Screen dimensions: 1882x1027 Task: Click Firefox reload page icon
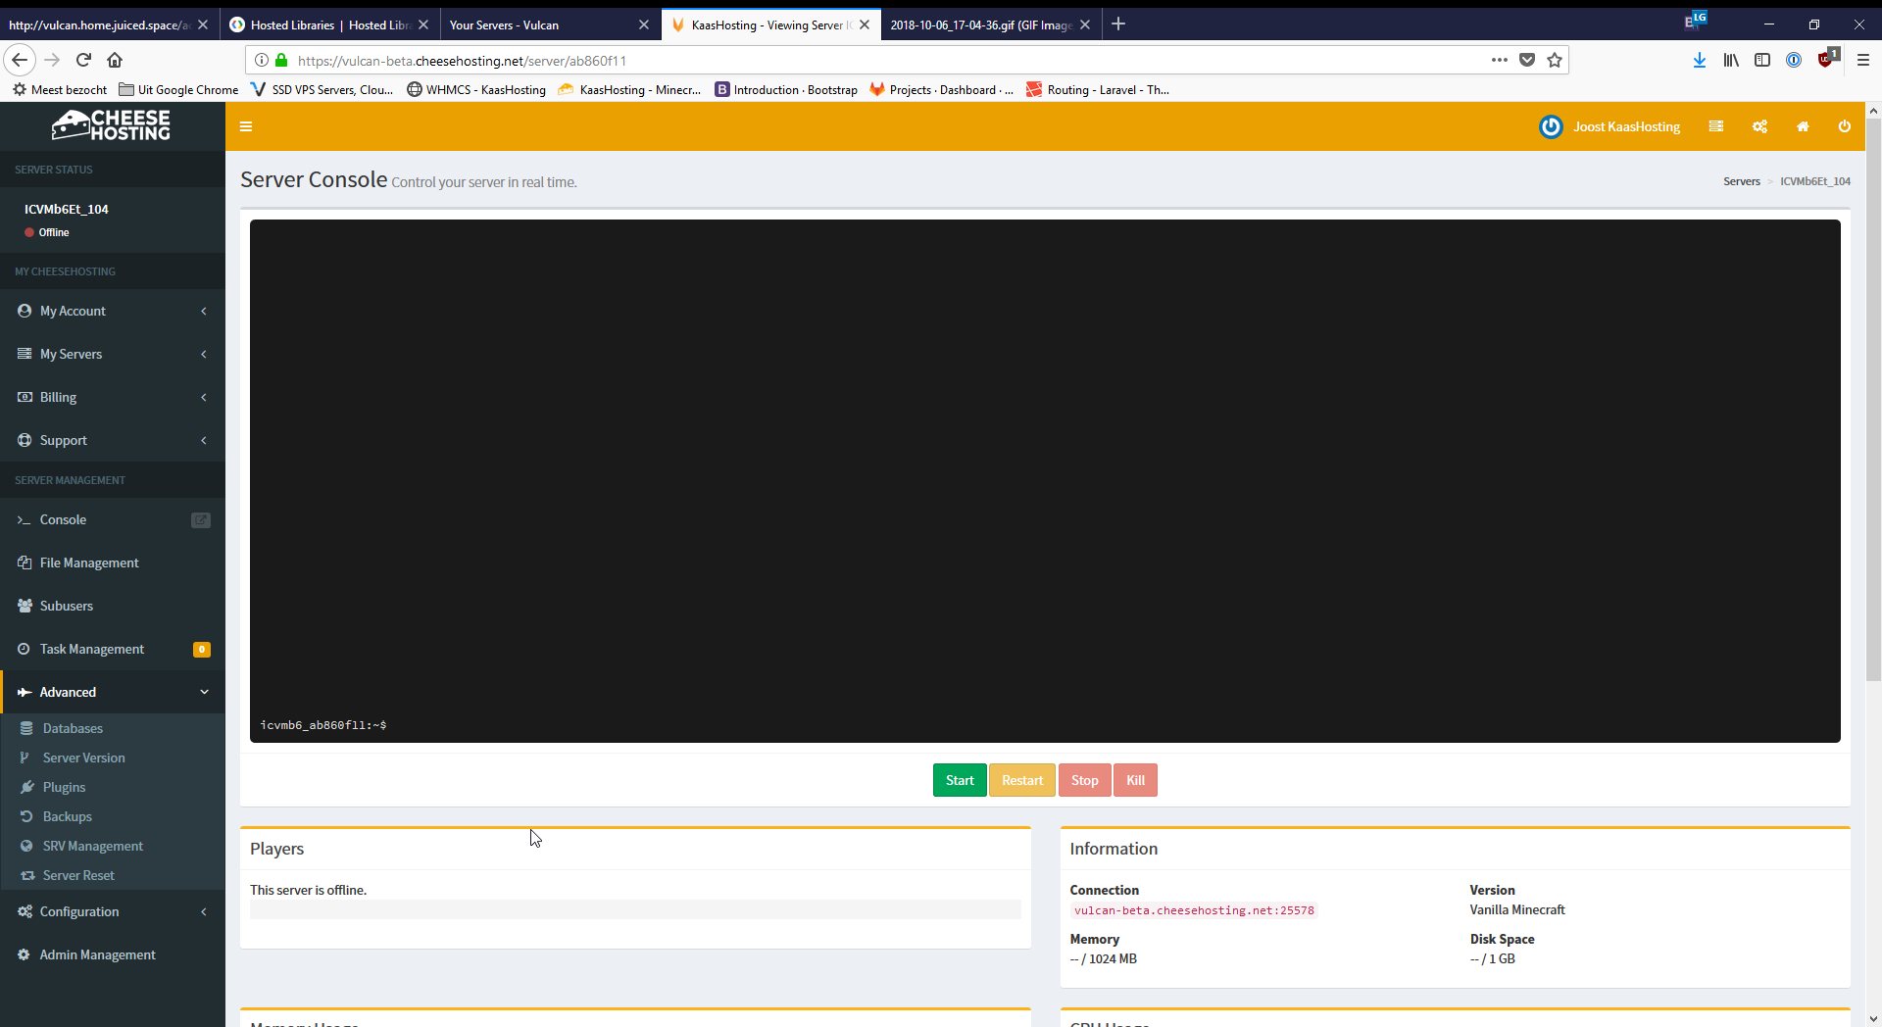click(83, 60)
